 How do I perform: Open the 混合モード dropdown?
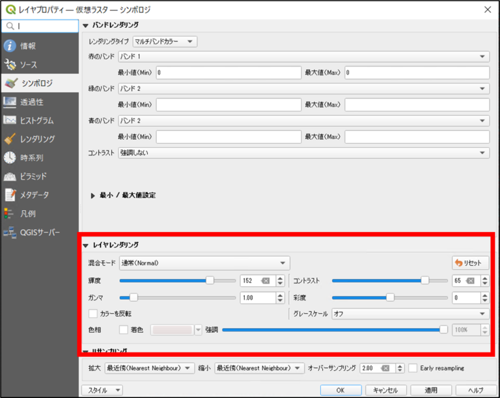click(204, 263)
